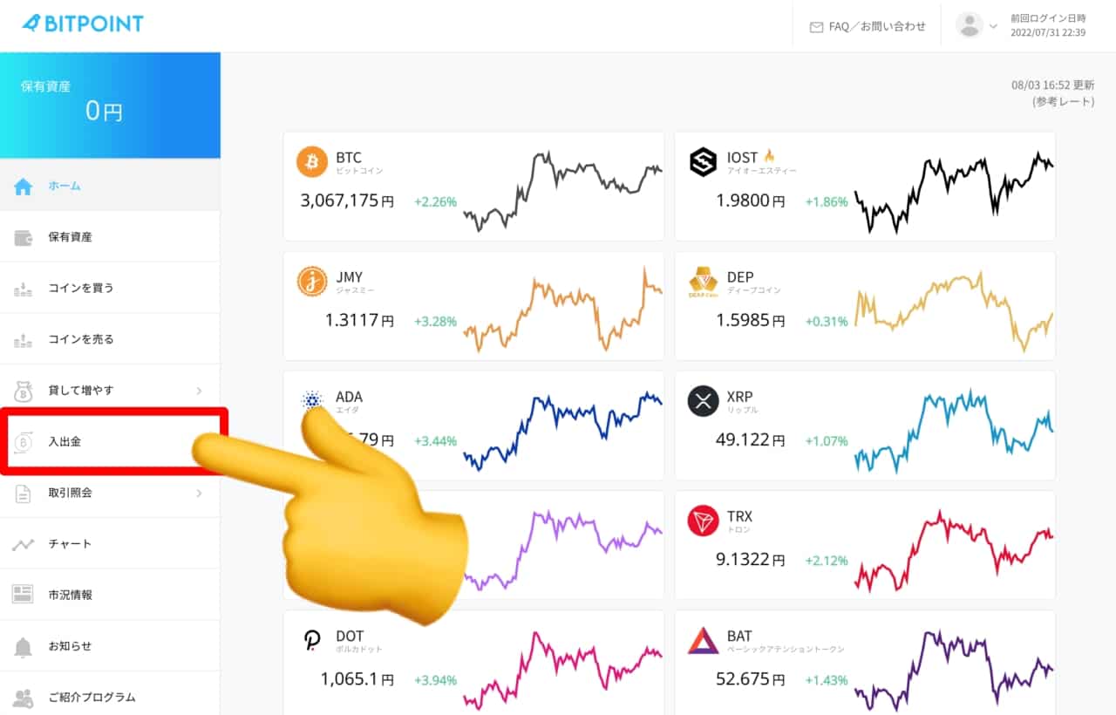Click the IOST coin icon

(703, 161)
